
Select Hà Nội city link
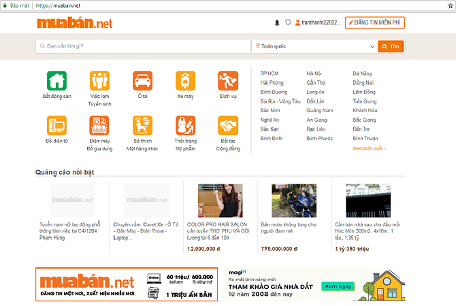click(314, 73)
